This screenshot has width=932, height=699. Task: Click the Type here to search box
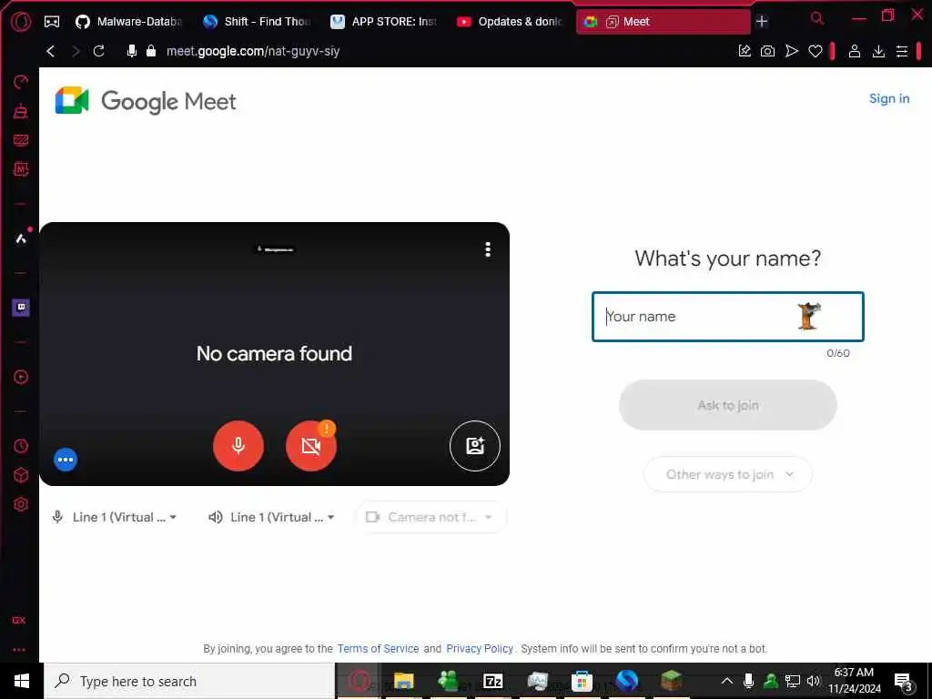click(189, 681)
